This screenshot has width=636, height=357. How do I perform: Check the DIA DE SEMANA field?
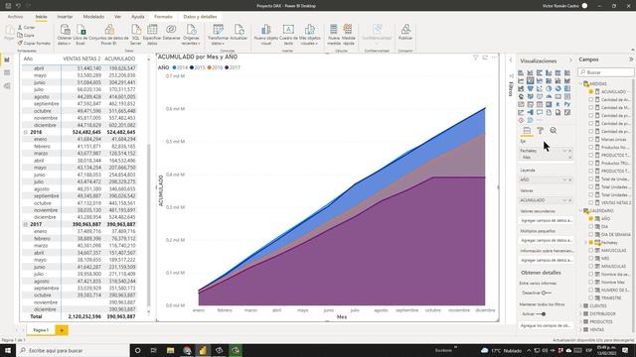[x=591, y=234]
